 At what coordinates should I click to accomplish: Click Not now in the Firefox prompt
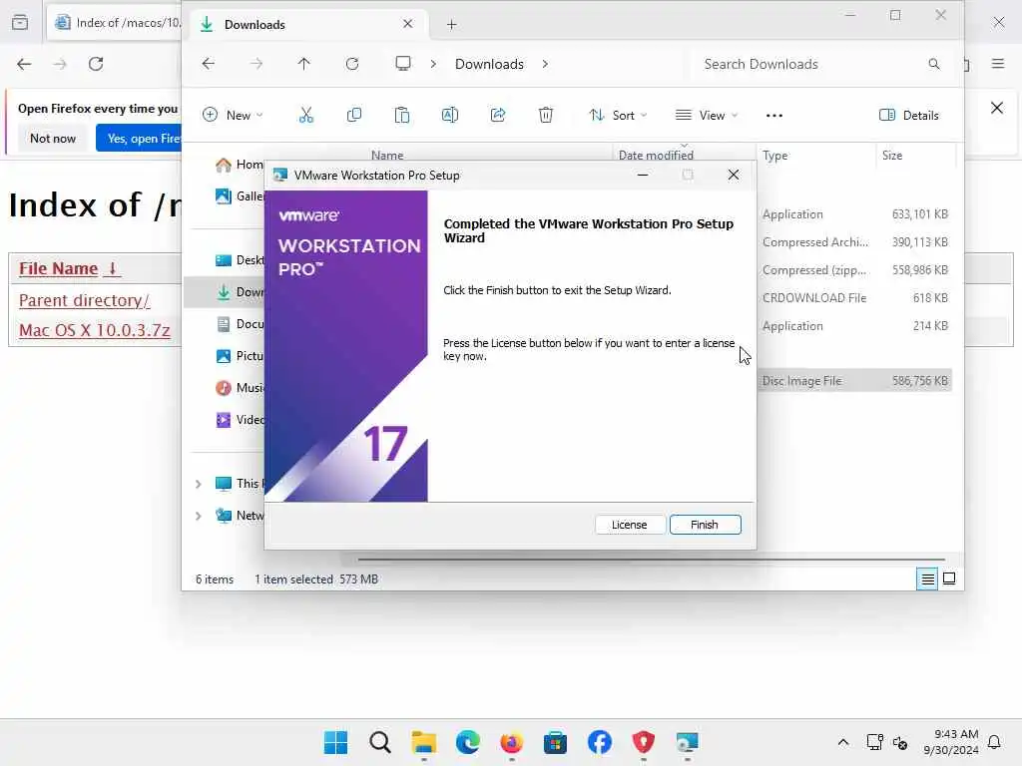(x=53, y=138)
